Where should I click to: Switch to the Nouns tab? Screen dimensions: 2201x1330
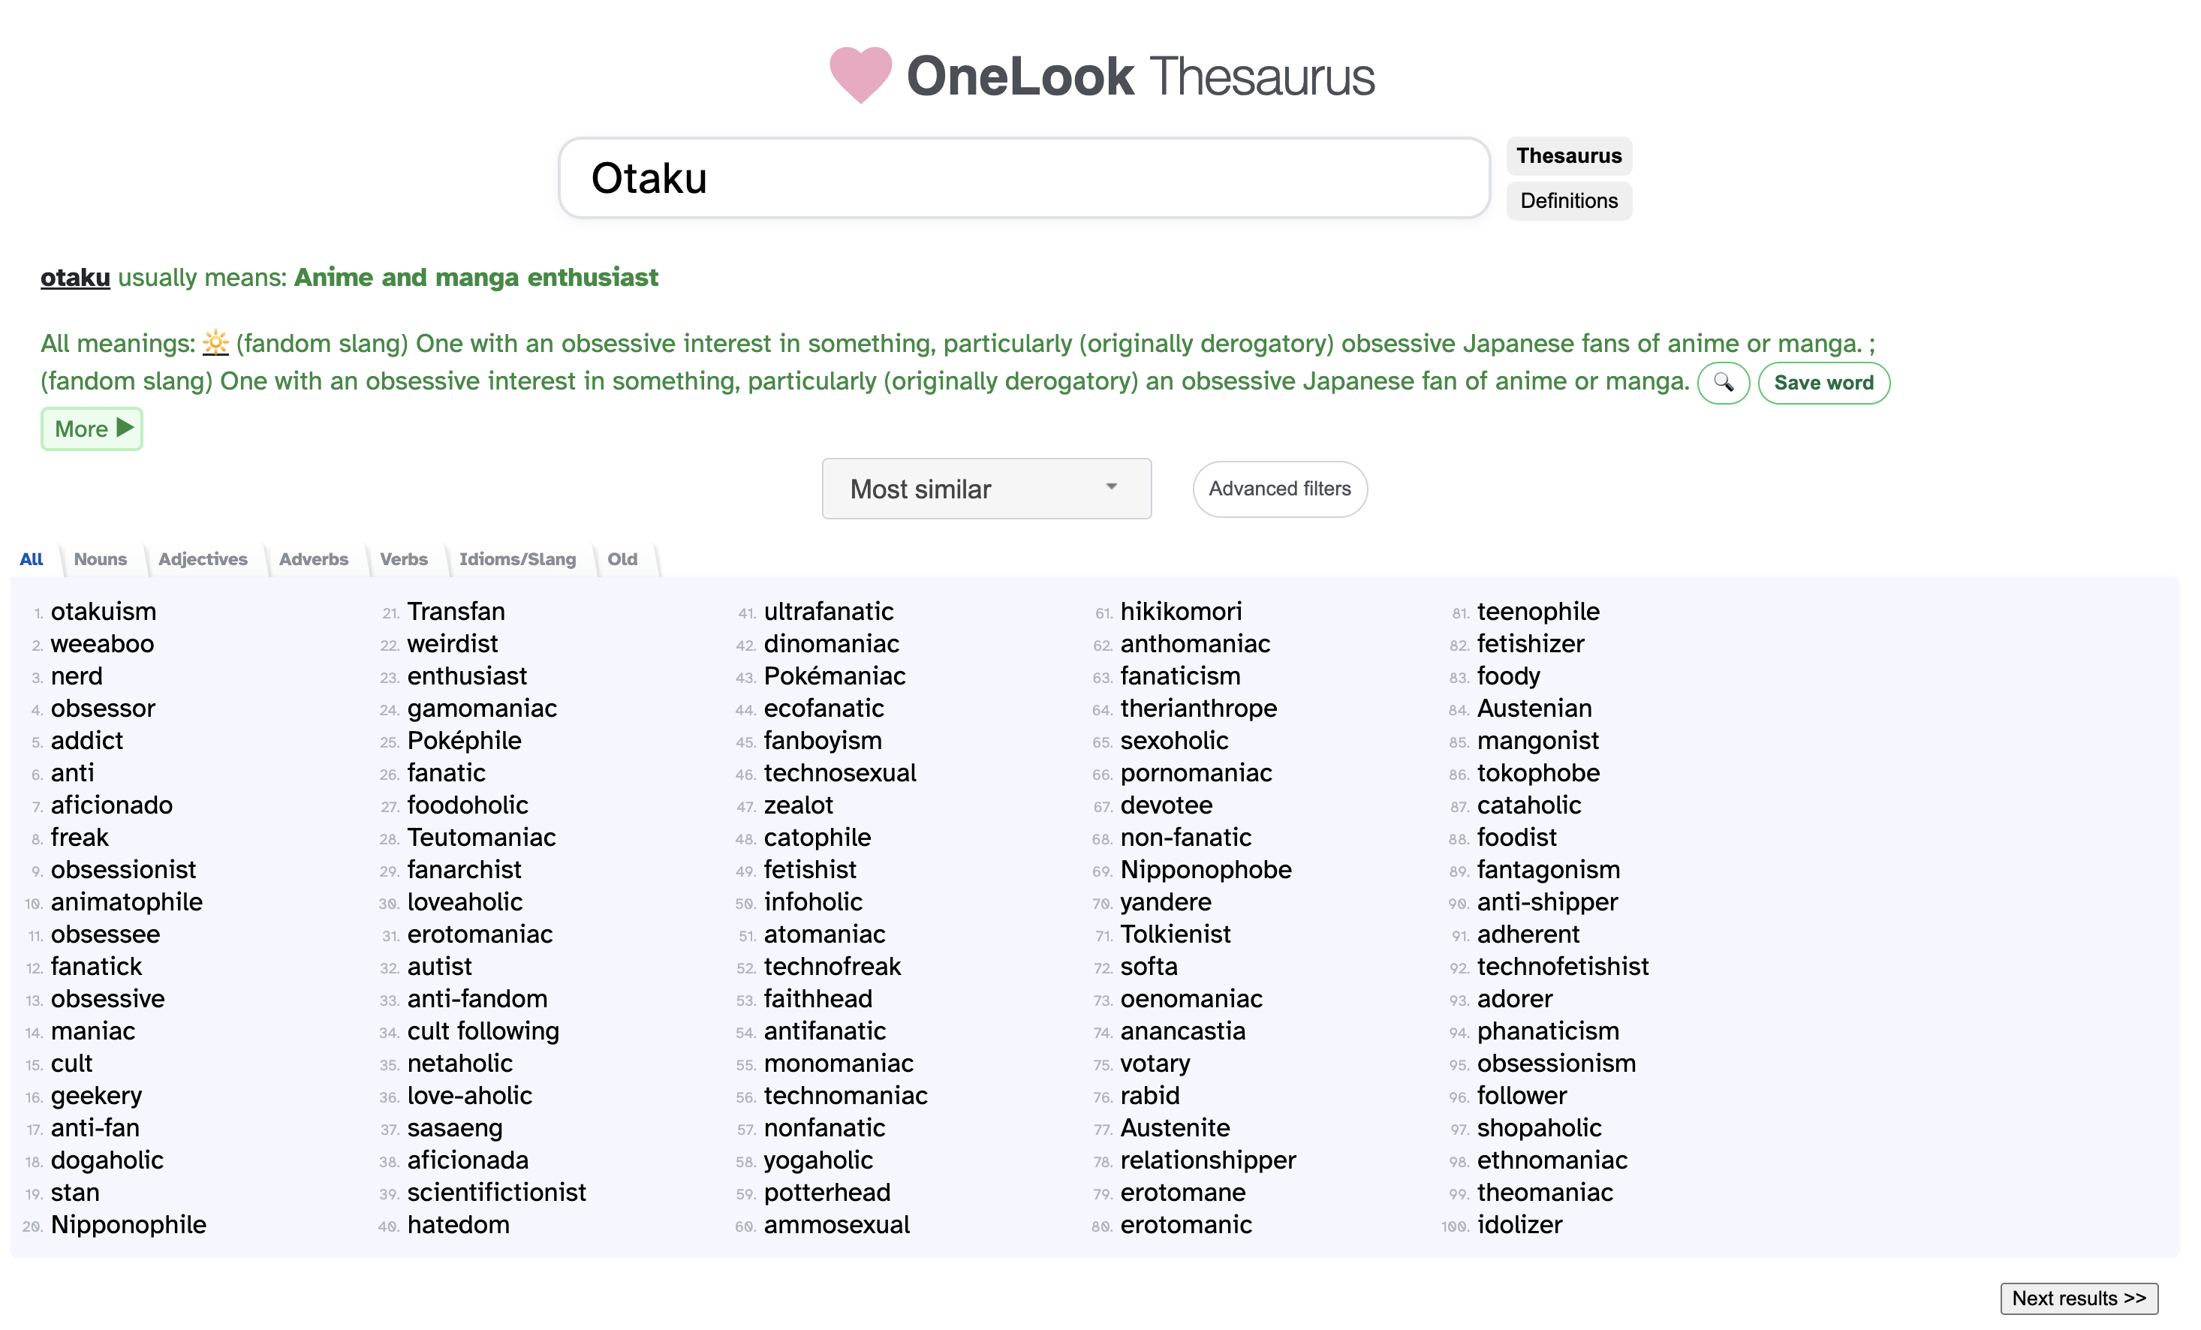point(100,559)
